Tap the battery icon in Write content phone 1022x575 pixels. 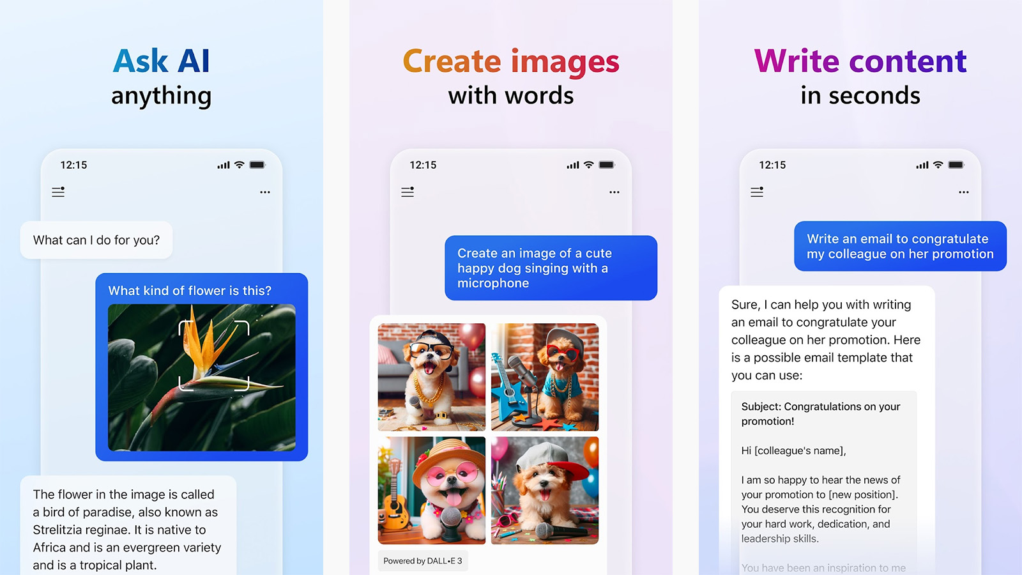(x=956, y=165)
